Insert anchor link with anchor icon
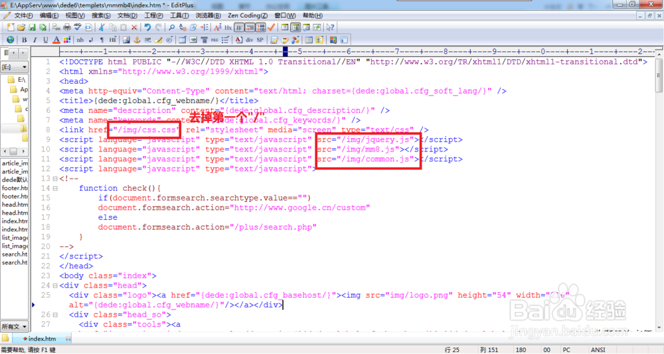Image resolution: width=664 pixels, height=354 pixels. point(137,40)
